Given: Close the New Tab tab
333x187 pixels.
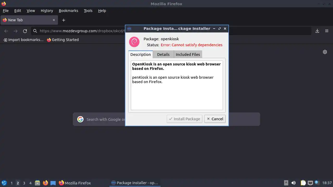Looking at the screenshot, I should click(54, 20).
